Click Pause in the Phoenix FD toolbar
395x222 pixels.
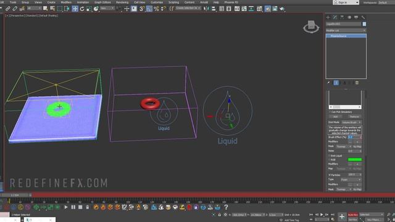(x=73, y=207)
